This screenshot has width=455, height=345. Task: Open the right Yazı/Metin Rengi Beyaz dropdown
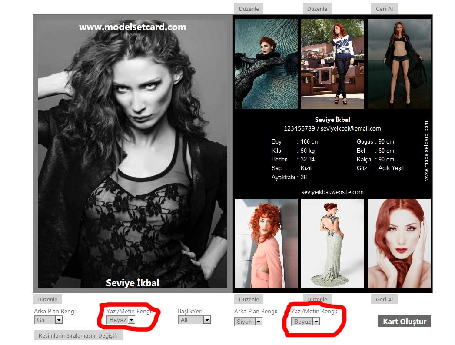pos(306,322)
